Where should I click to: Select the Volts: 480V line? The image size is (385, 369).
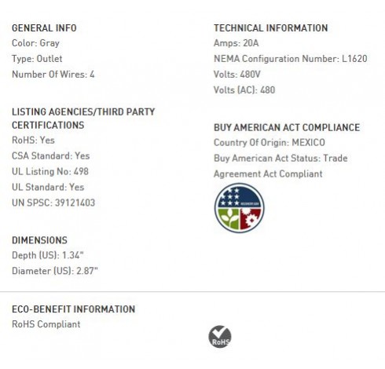point(237,75)
